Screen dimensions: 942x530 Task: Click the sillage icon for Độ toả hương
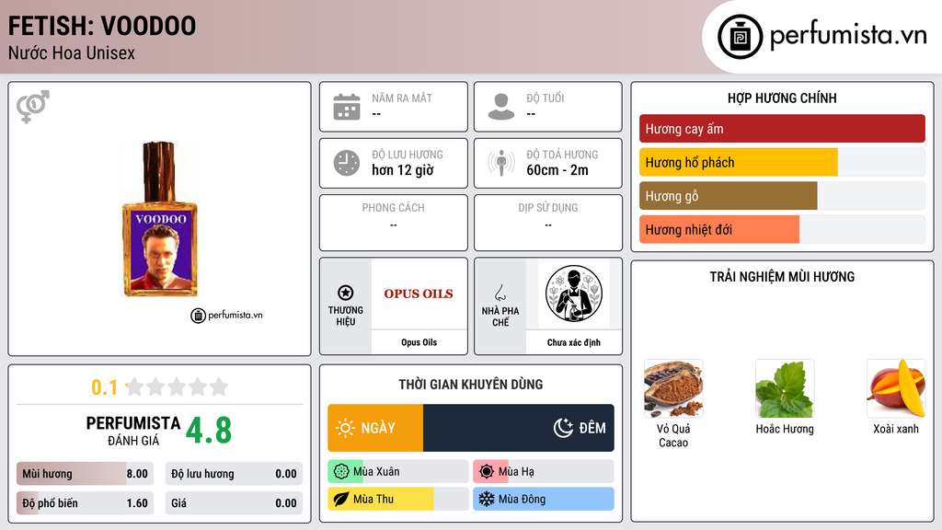pyautogui.click(x=501, y=163)
